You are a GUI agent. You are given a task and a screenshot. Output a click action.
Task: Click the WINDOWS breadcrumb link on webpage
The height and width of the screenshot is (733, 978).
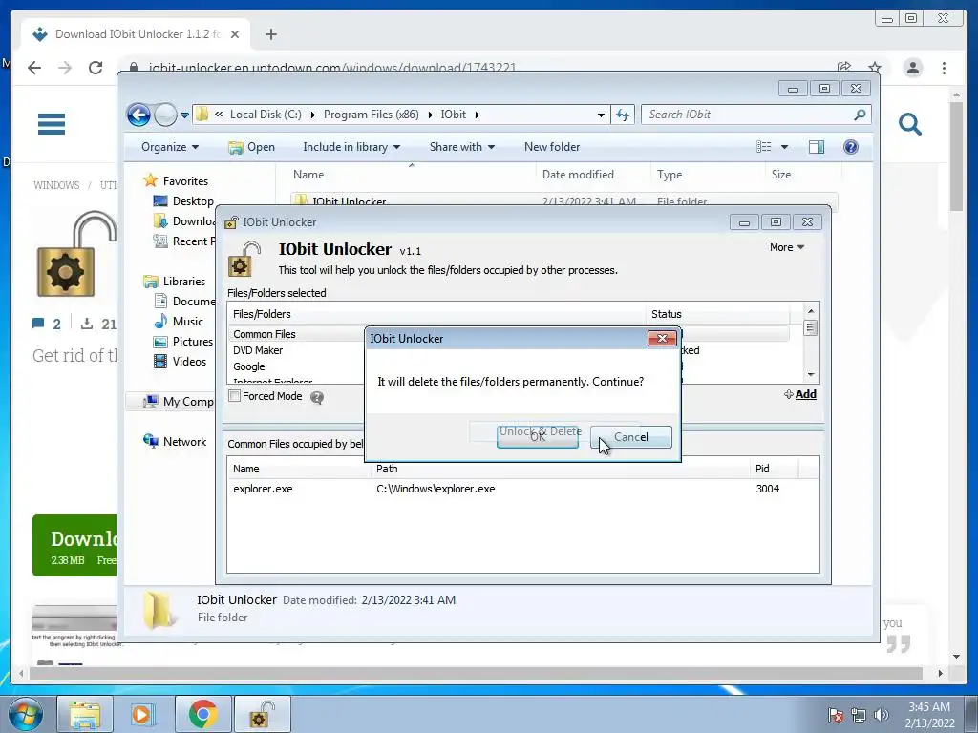pos(56,185)
